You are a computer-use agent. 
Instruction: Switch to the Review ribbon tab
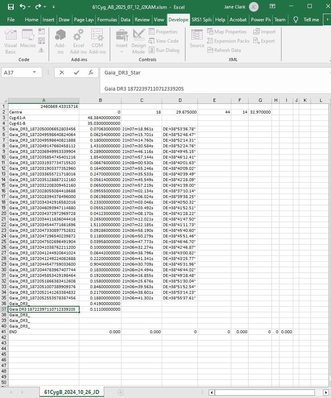(142, 20)
